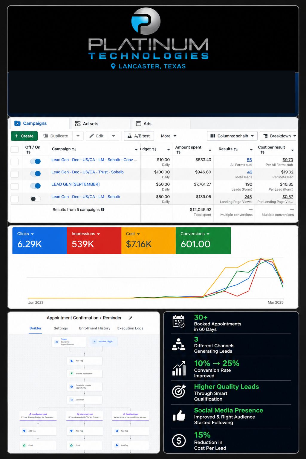The image size is (306, 459).
Task: Open the More dropdown menu
Action: 169,136
